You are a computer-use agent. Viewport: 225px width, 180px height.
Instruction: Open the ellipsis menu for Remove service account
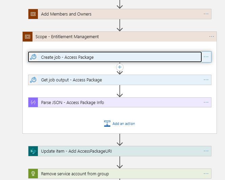pyautogui.click(x=206, y=174)
